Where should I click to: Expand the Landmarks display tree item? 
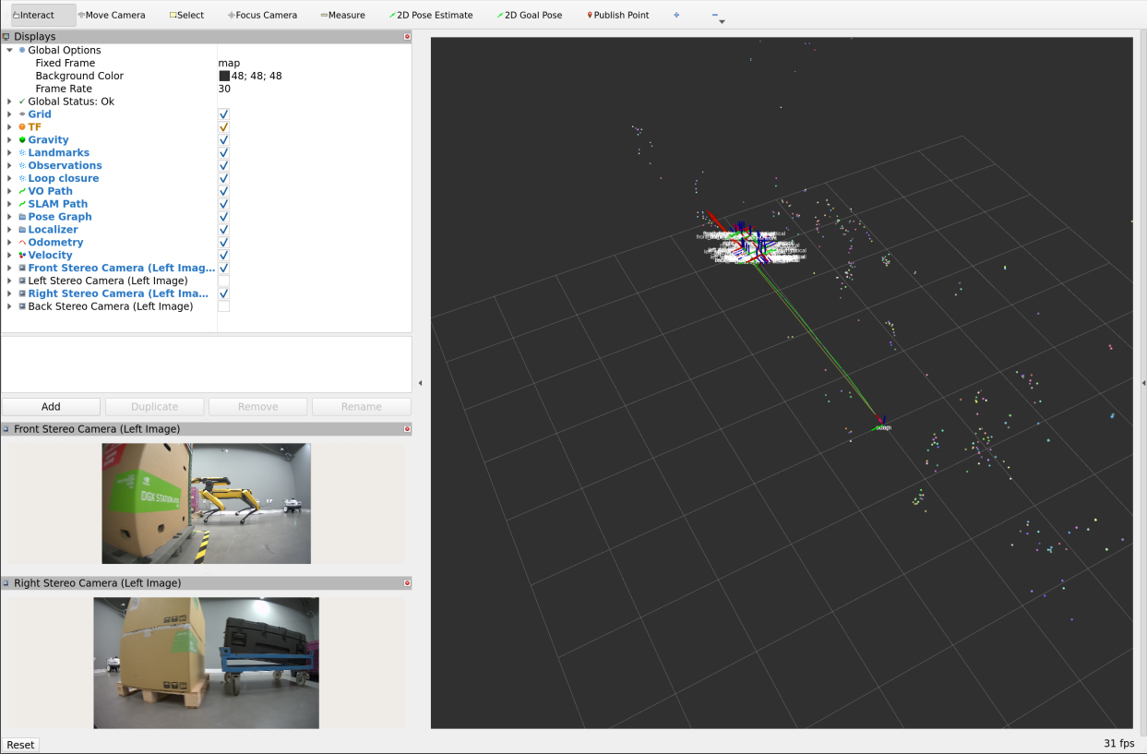pyautogui.click(x=9, y=153)
